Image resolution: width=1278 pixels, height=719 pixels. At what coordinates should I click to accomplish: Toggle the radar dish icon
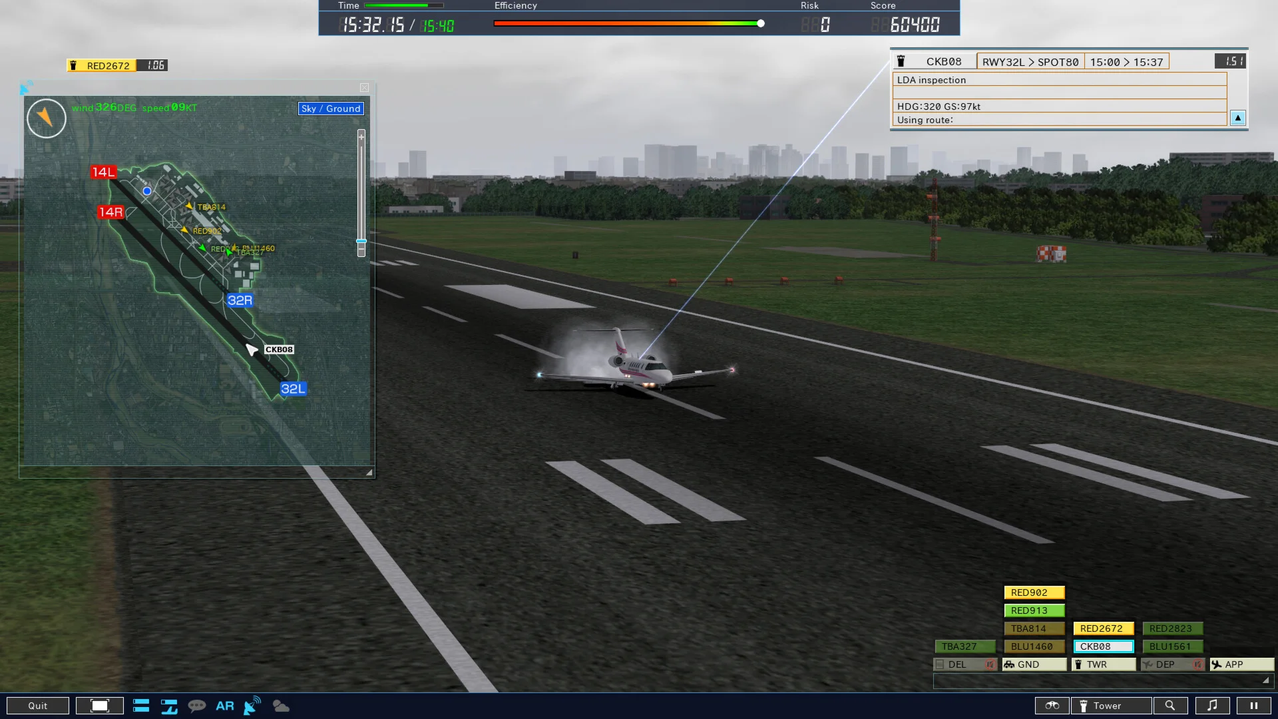(x=252, y=706)
